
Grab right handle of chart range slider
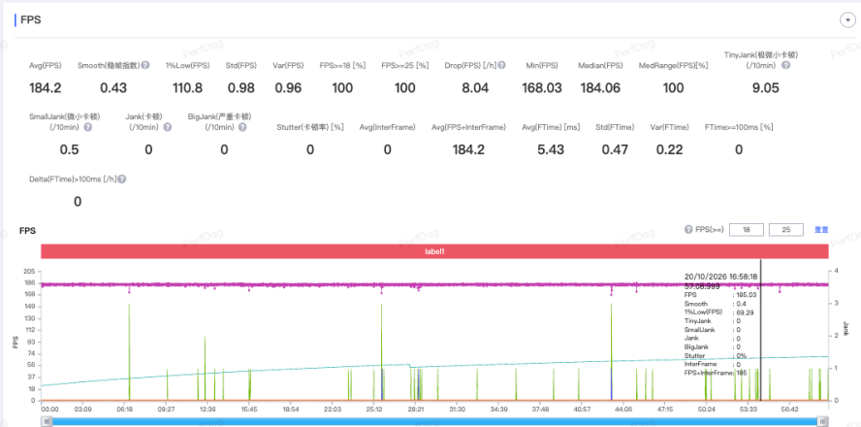(x=822, y=421)
